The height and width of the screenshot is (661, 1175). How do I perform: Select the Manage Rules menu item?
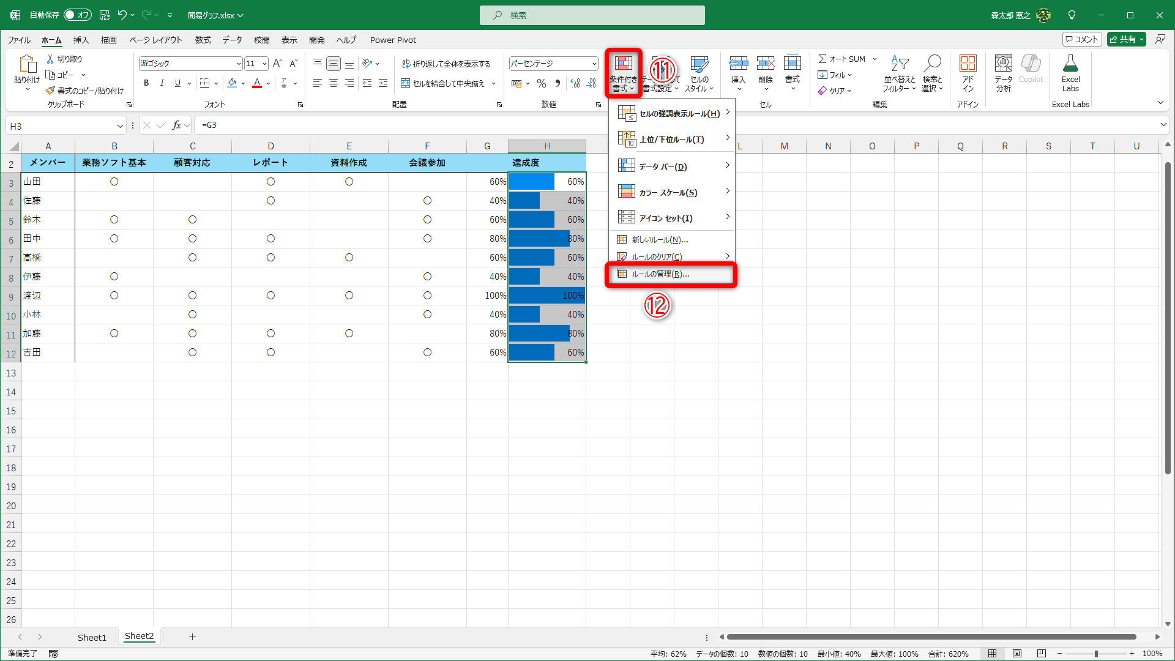point(660,274)
